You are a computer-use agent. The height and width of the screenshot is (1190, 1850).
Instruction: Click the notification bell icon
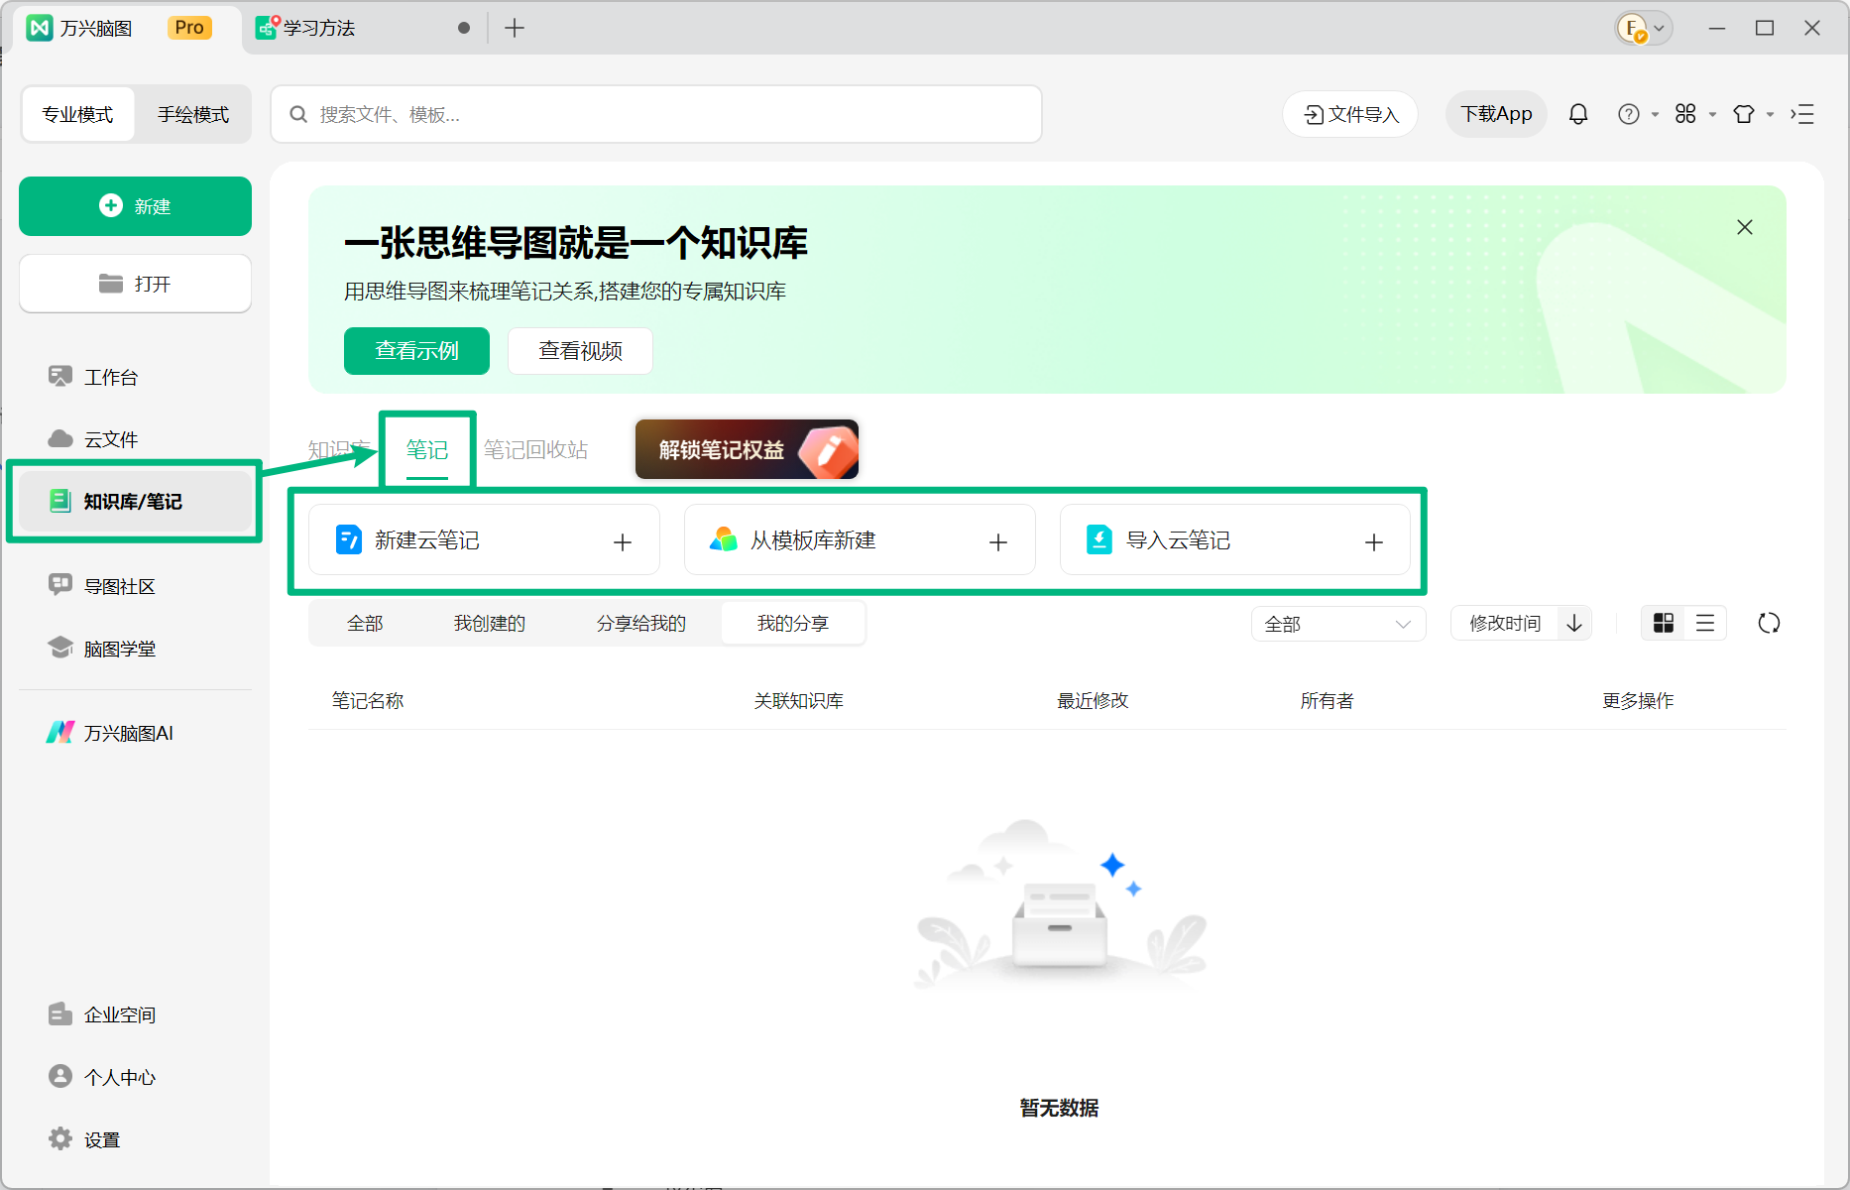(x=1578, y=114)
